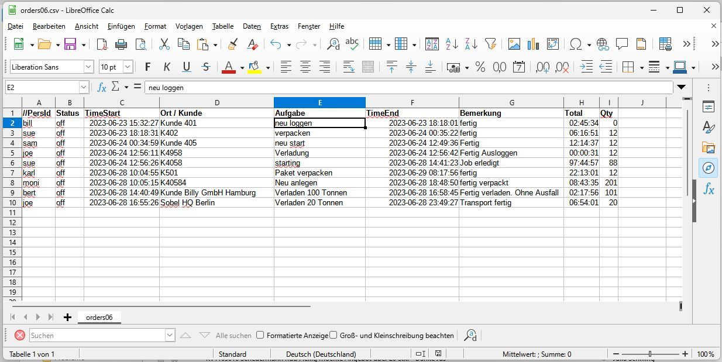Center cell text horizontally
722x362 pixels.
(x=305, y=67)
